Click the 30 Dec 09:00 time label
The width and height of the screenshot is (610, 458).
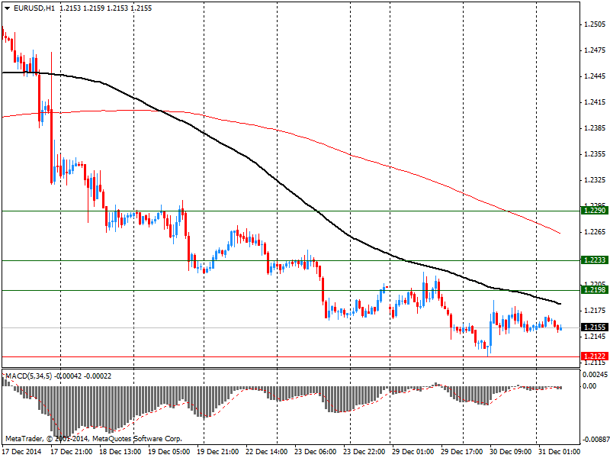point(510,452)
